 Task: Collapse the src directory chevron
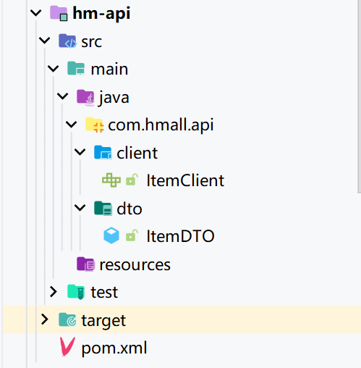pos(45,41)
